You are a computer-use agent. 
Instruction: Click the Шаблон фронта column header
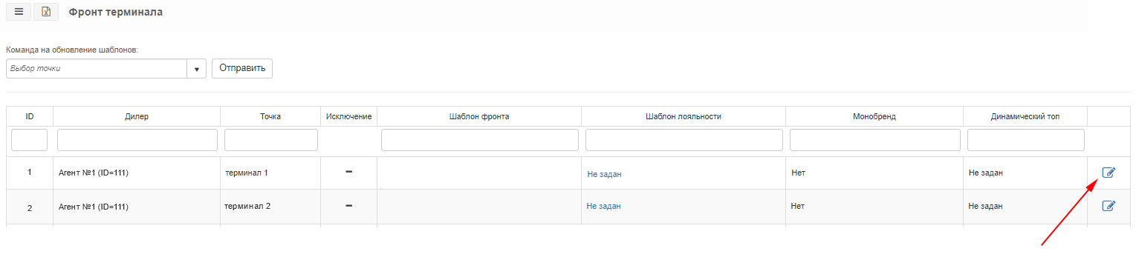coord(479,116)
